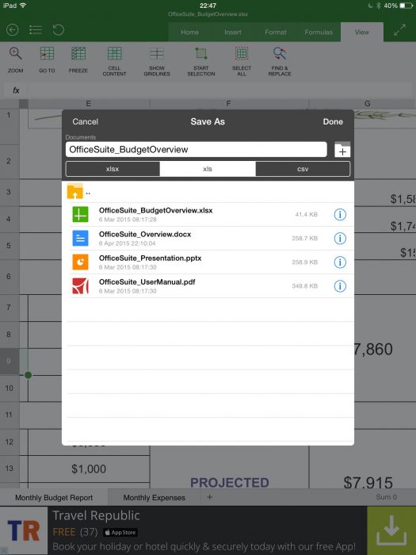Image resolution: width=416 pixels, height=555 pixels.
Task: Click the undo arrow icon
Action: (59, 30)
